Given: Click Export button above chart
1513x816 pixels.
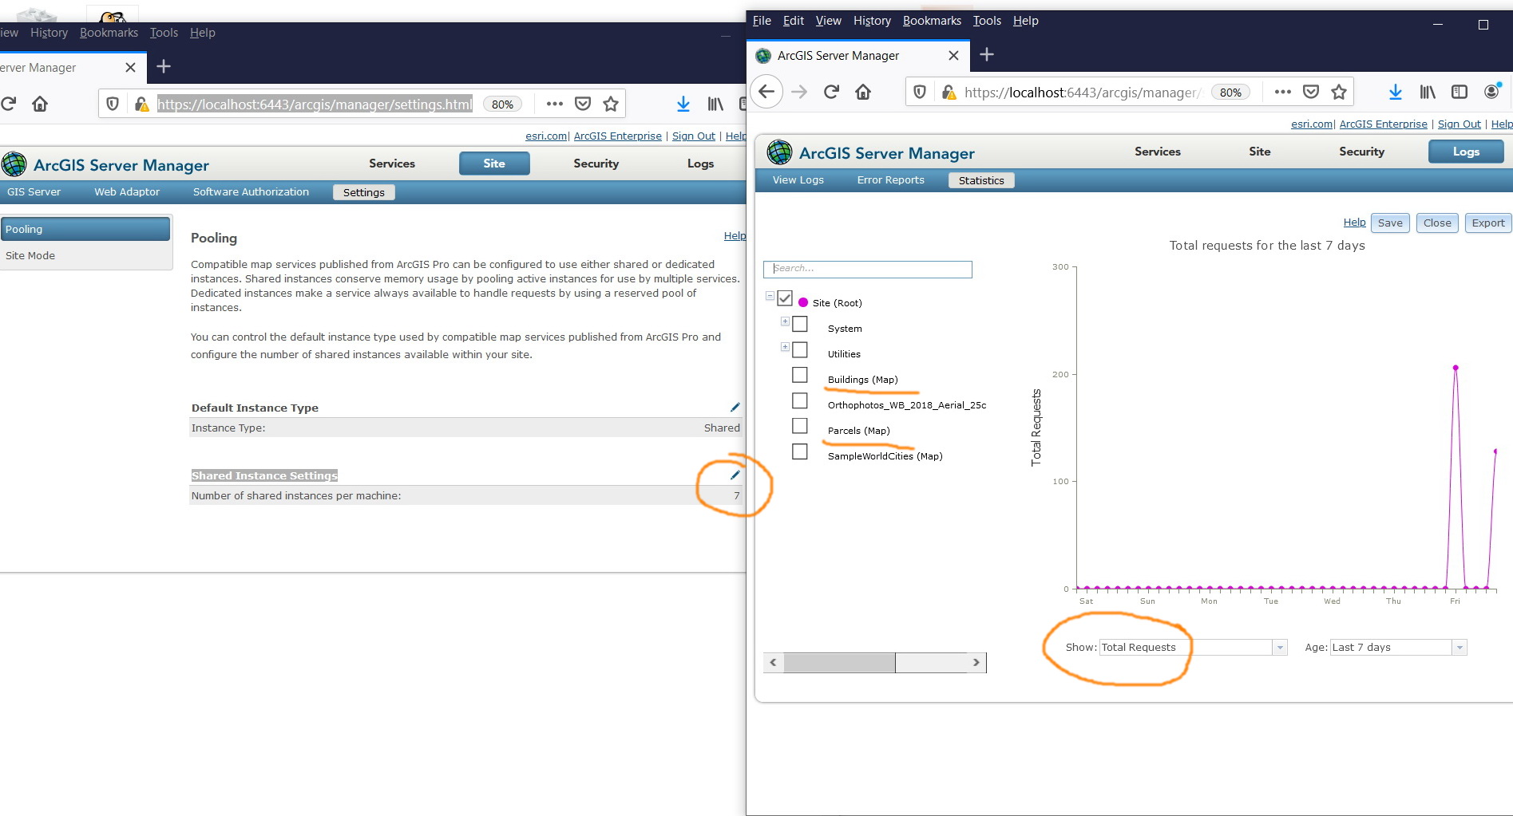Looking at the screenshot, I should point(1488,223).
